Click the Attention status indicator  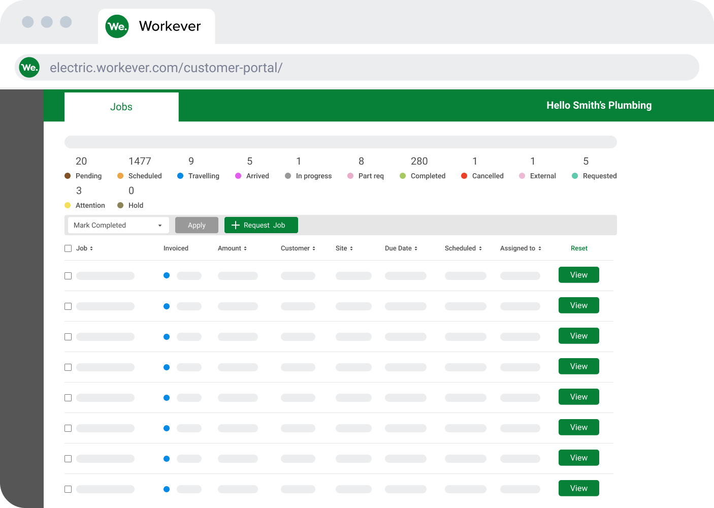(x=67, y=205)
